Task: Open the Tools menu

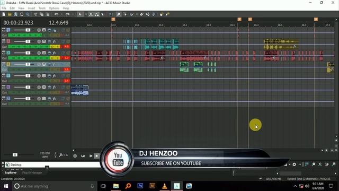Action: pos(42,8)
